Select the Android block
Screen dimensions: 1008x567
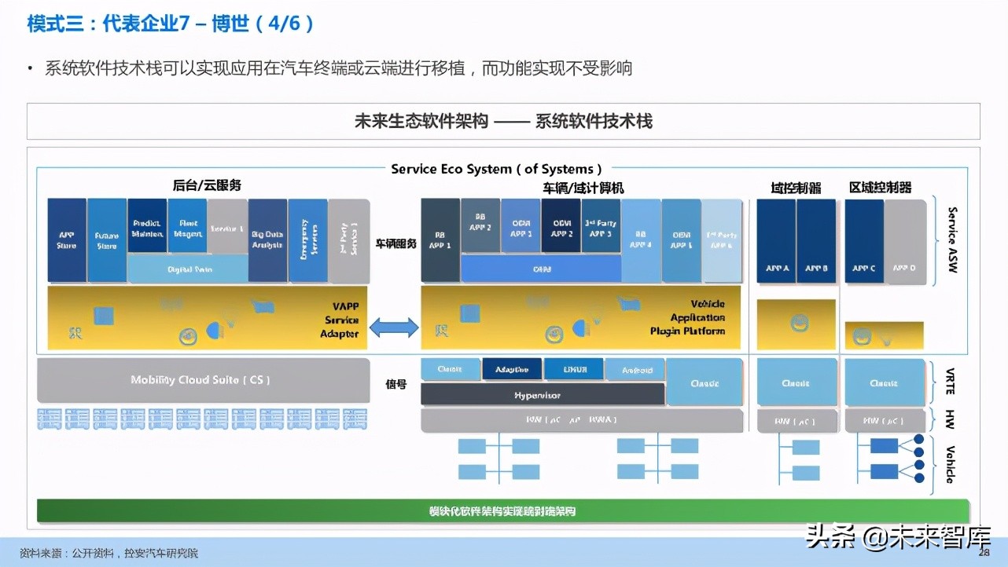coord(635,369)
